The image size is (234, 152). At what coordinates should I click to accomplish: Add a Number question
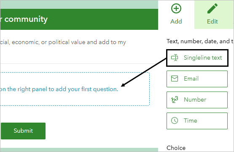[x=197, y=100]
